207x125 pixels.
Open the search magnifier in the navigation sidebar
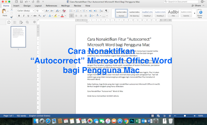click(x=27, y=22)
